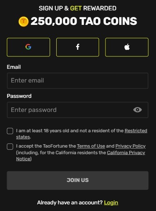Open the Restricted states link
Viewport: 156px width, 211px height.
pos(136,131)
